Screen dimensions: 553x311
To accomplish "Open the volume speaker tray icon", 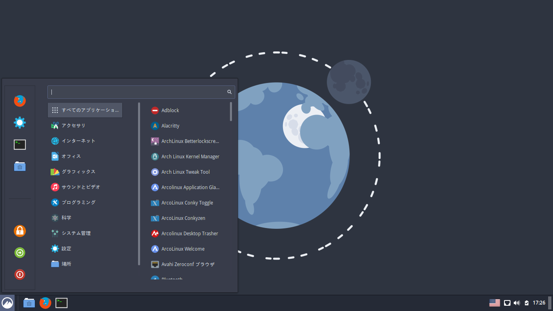I will click(517, 303).
